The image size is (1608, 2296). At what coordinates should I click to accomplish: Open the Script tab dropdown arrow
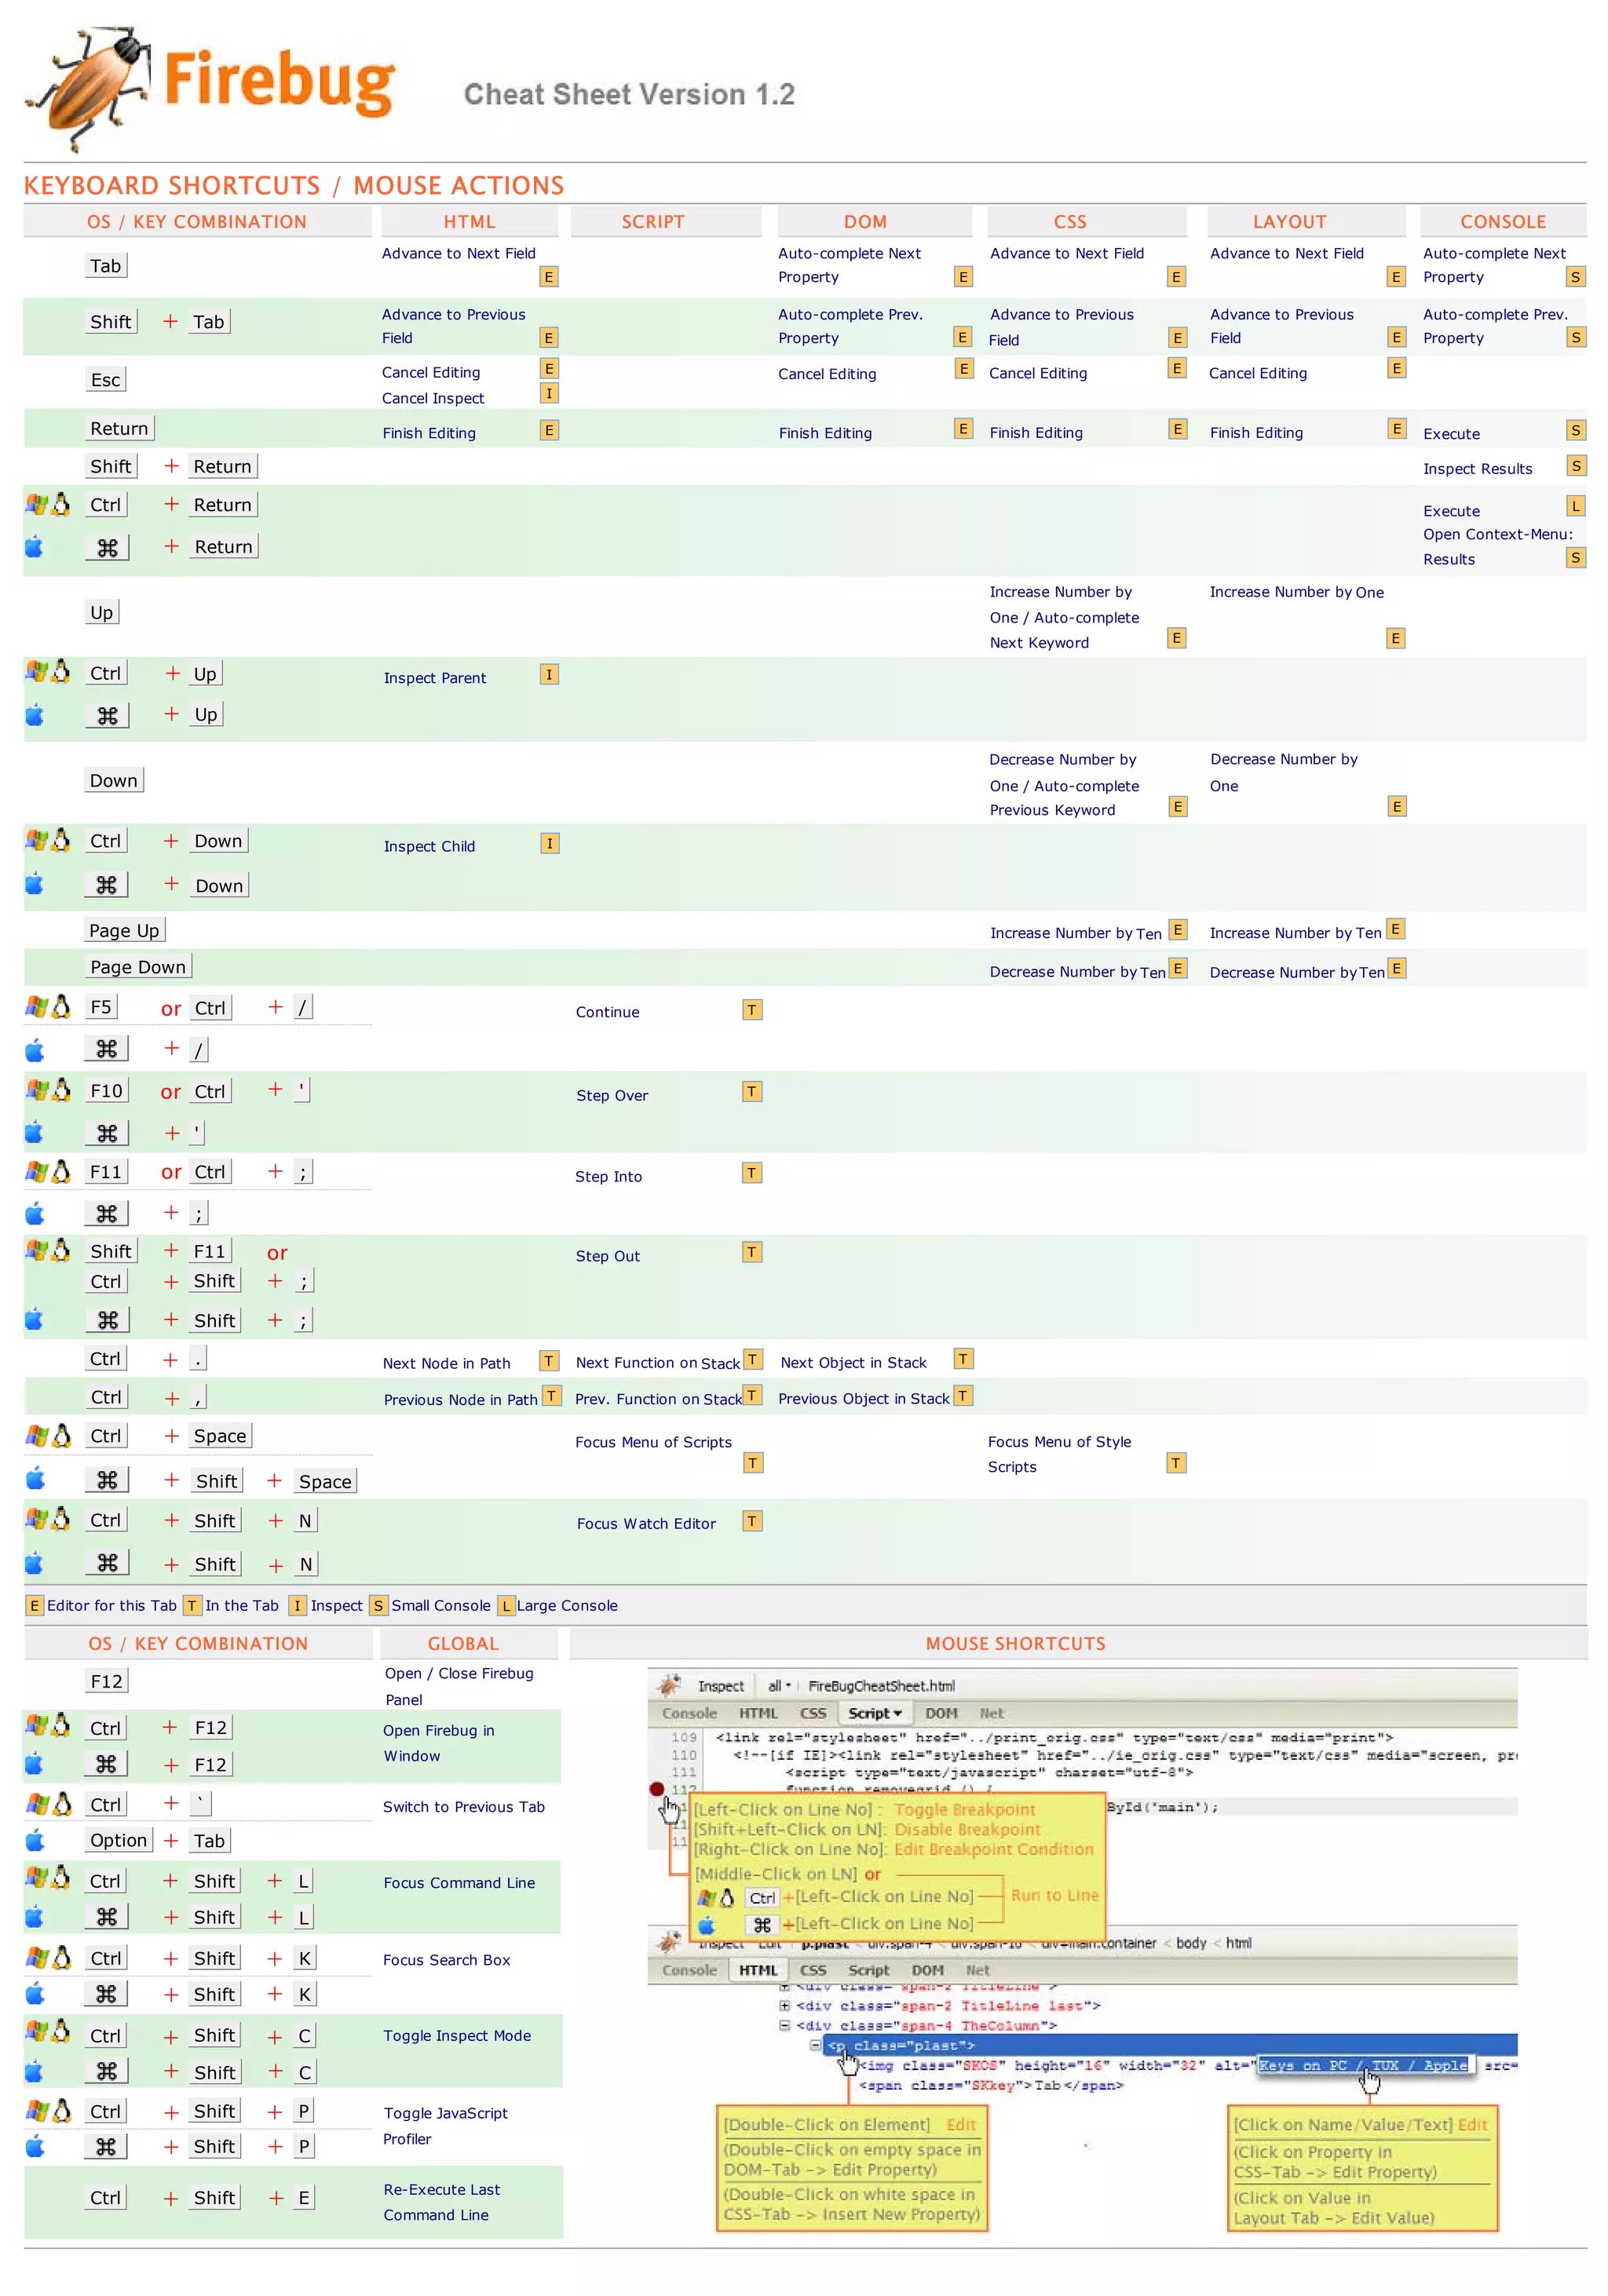tap(897, 1714)
